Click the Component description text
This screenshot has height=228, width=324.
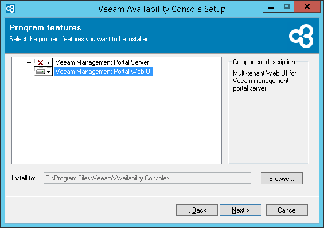pos(264,81)
